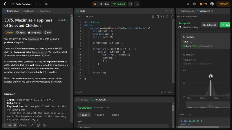Like the problem thumbs up 129
232x130 pixels.
point(8,125)
